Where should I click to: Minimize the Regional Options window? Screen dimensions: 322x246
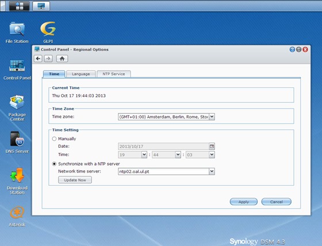click(x=299, y=49)
